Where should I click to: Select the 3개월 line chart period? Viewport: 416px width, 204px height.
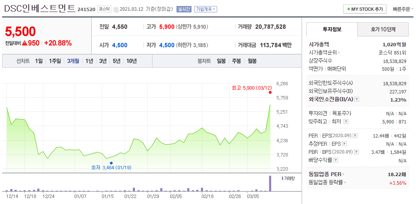(x=73, y=61)
